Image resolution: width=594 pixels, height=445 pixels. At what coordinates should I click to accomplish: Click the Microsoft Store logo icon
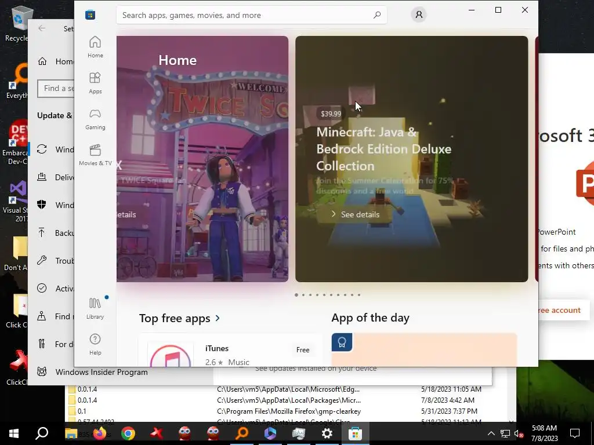[x=90, y=14]
